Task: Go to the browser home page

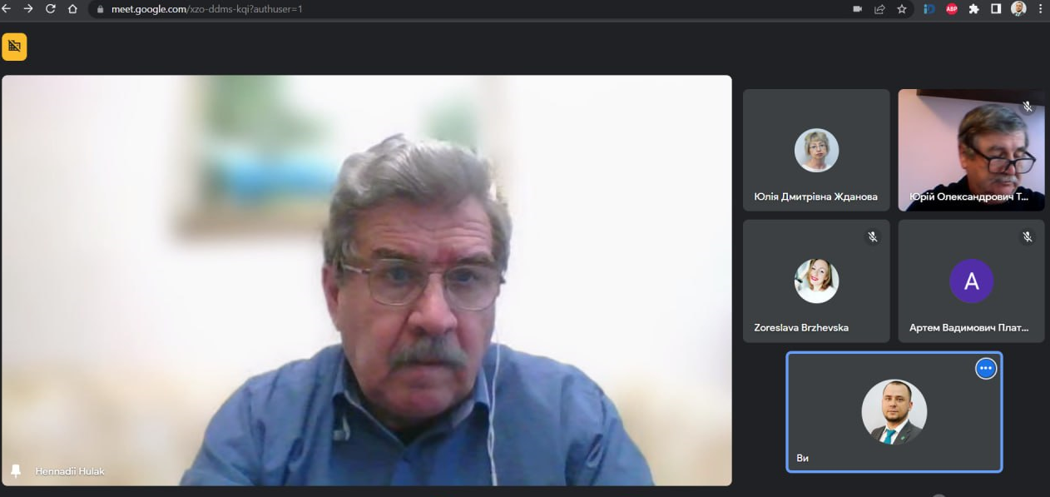Action: 72,9
